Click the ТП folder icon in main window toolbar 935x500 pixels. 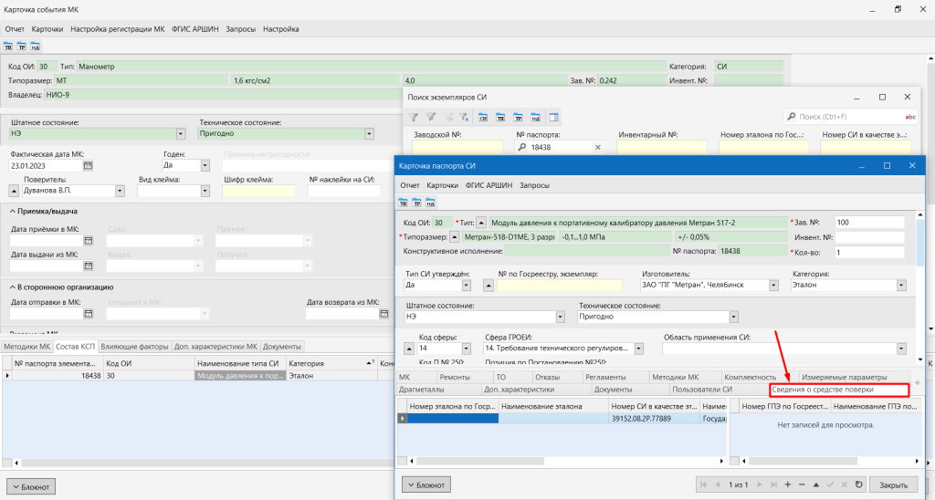[x=7, y=46]
